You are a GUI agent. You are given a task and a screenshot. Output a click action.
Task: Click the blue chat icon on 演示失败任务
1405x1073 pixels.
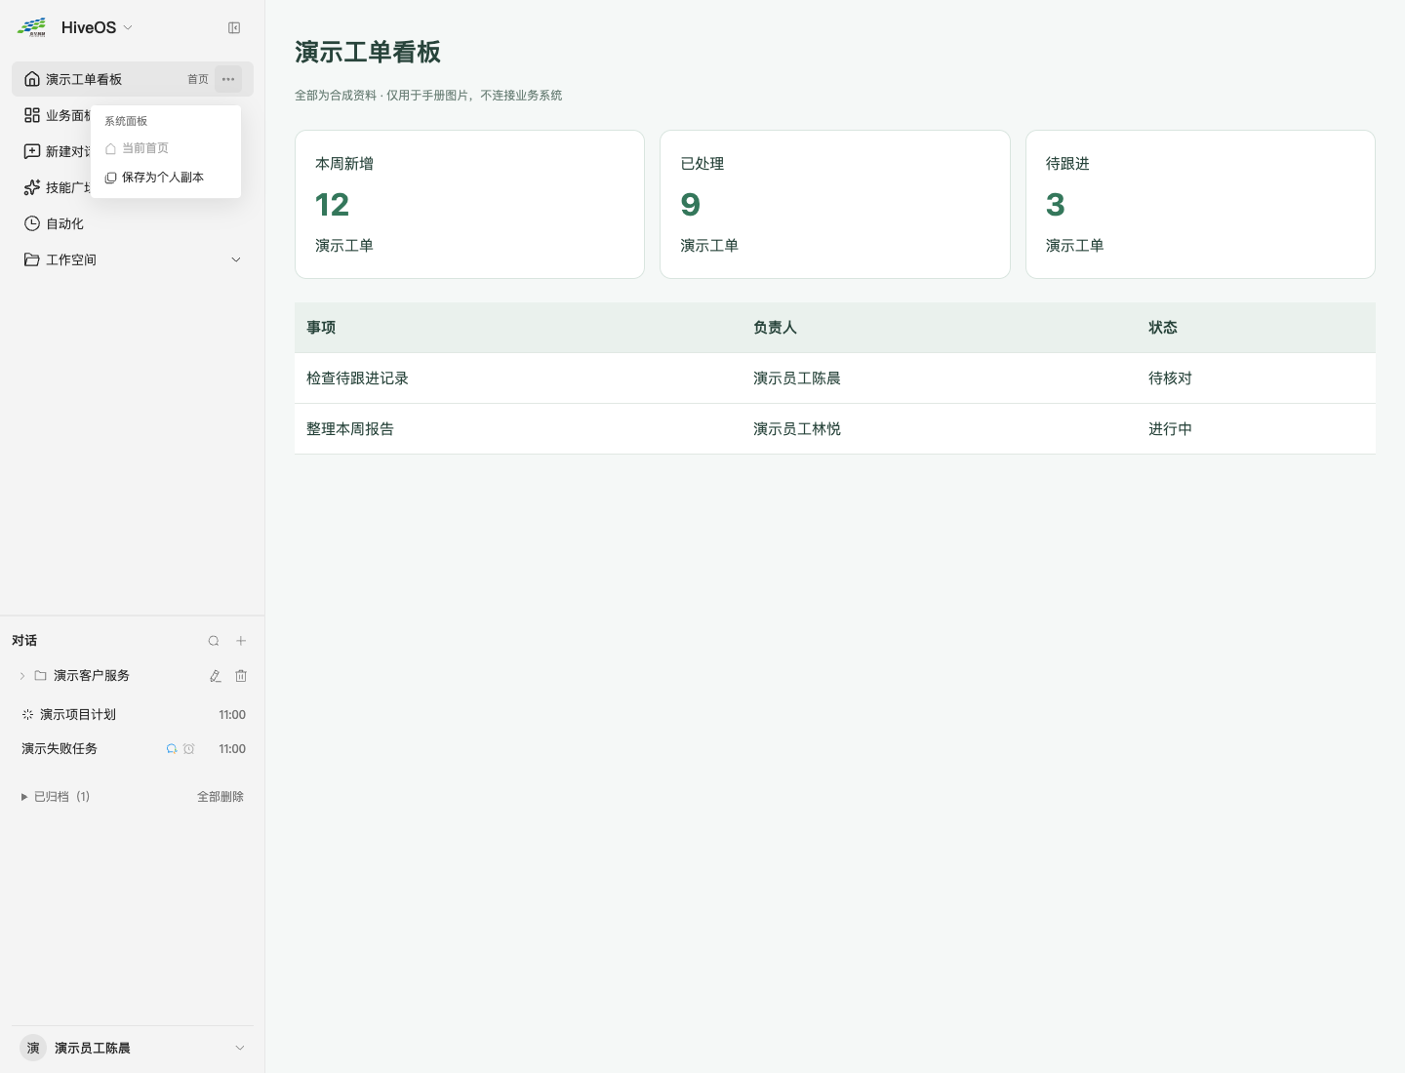point(172,749)
